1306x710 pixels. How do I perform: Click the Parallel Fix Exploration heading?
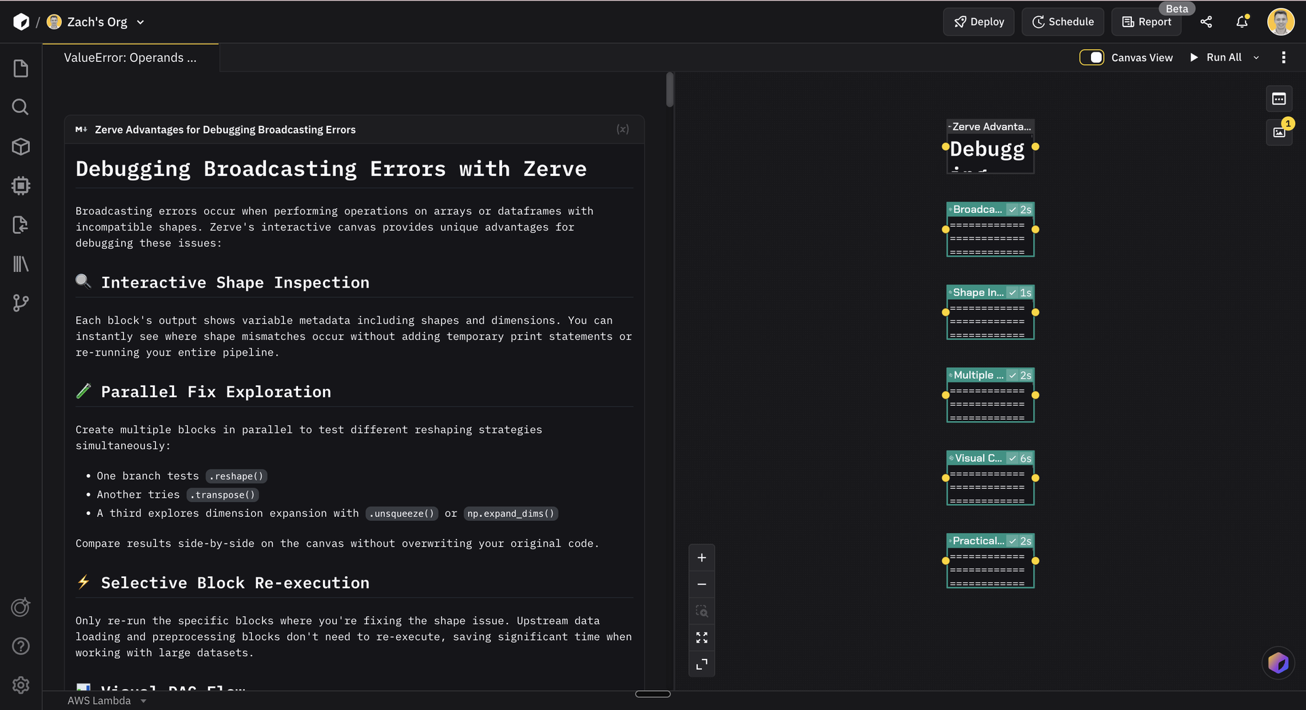216,392
